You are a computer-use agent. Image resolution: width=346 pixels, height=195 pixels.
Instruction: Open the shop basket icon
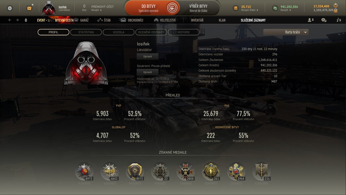pyautogui.click(x=29, y=8)
